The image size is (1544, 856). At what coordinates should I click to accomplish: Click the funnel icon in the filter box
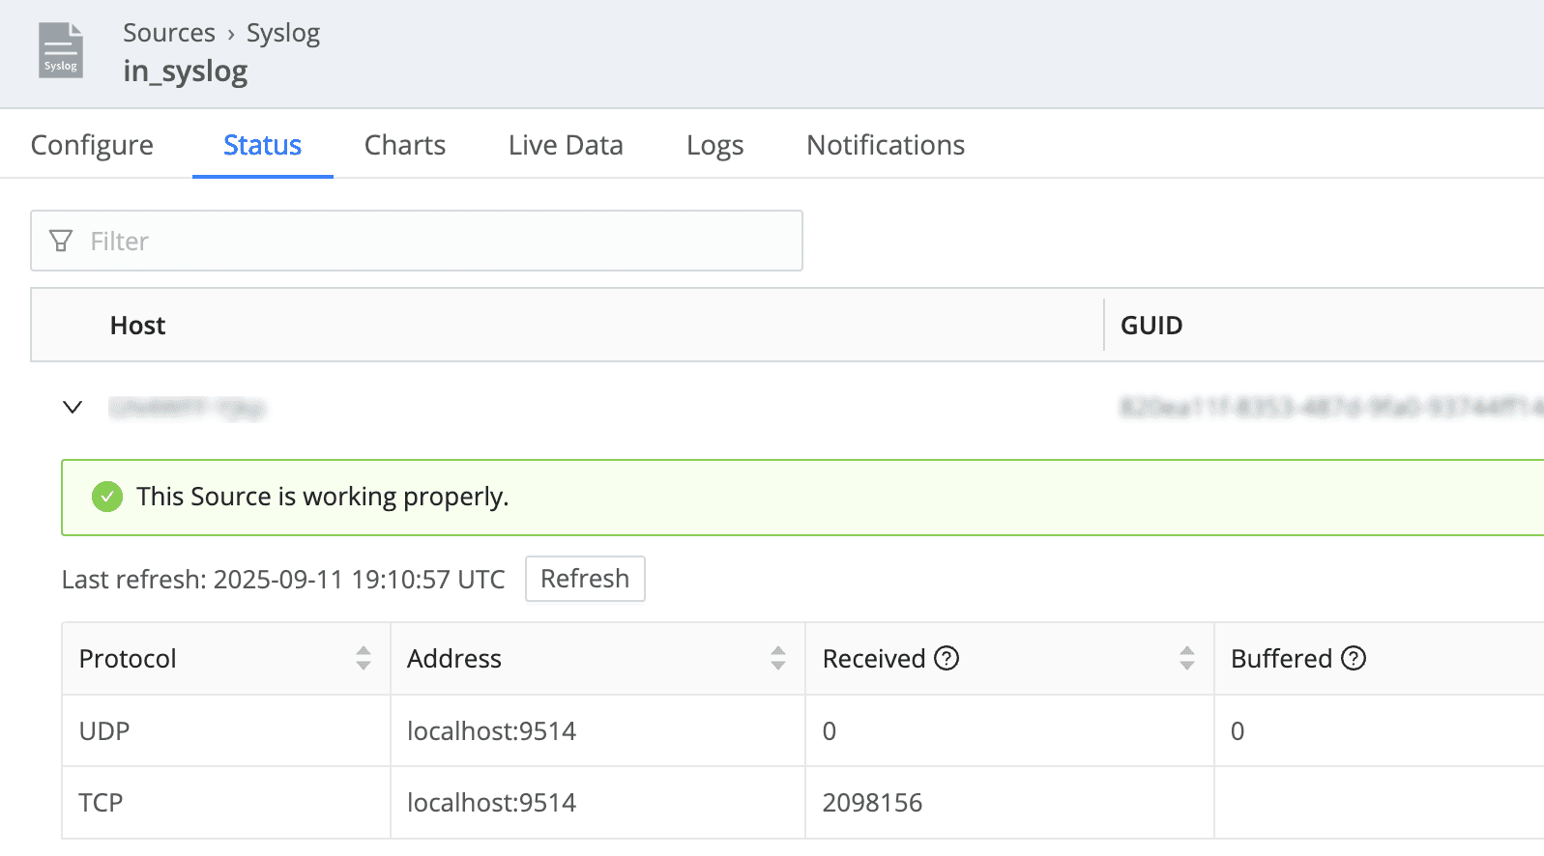click(x=61, y=241)
